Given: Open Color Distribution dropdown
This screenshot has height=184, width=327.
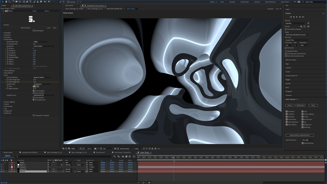Looking at the screenshot, I should coord(43,77).
